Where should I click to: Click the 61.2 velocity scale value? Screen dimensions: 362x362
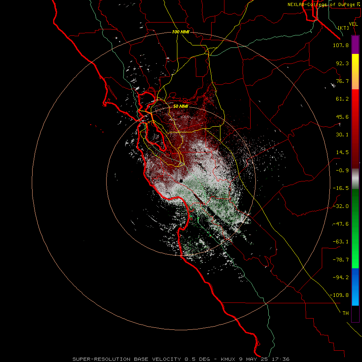(x=342, y=99)
